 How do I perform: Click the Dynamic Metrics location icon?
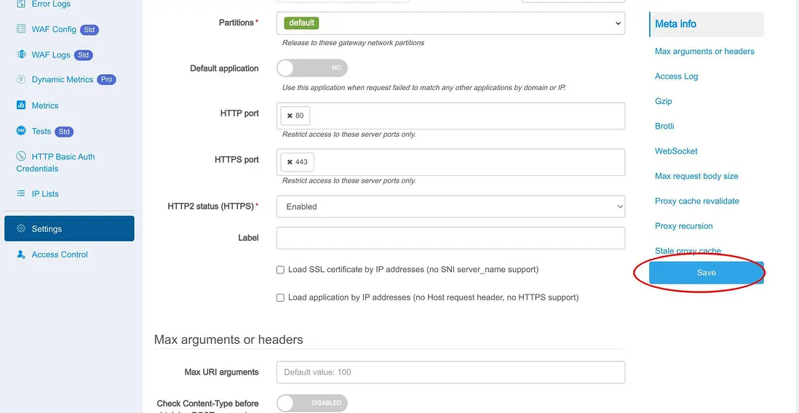21,80
